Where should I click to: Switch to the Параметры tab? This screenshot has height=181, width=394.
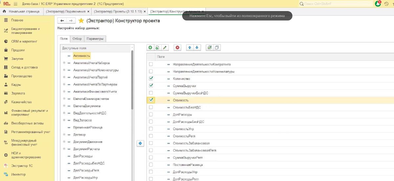click(95, 39)
